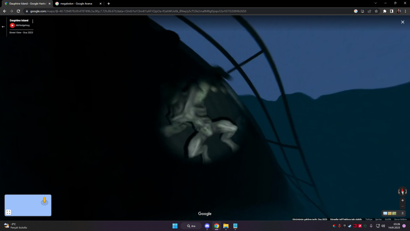Open the Gizlilik privacy link
This screenshot has width=410, height=231.
pos(388,219)
